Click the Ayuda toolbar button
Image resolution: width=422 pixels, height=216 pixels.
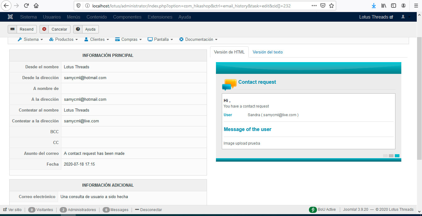pos(86,29)
